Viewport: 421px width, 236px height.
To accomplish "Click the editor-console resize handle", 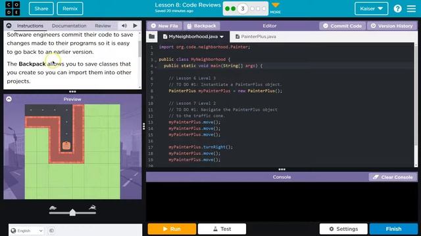I will click(x=282, y=169).
